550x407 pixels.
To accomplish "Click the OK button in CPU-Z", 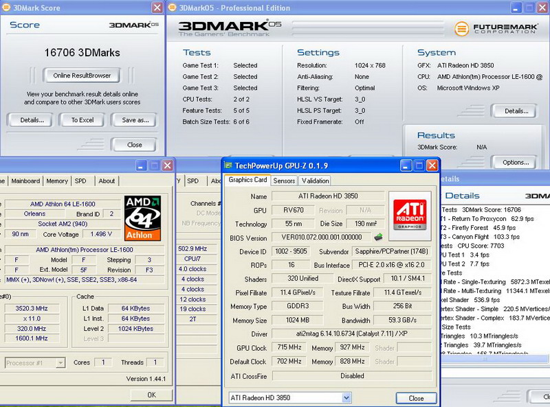I will [x=151, y=395].
